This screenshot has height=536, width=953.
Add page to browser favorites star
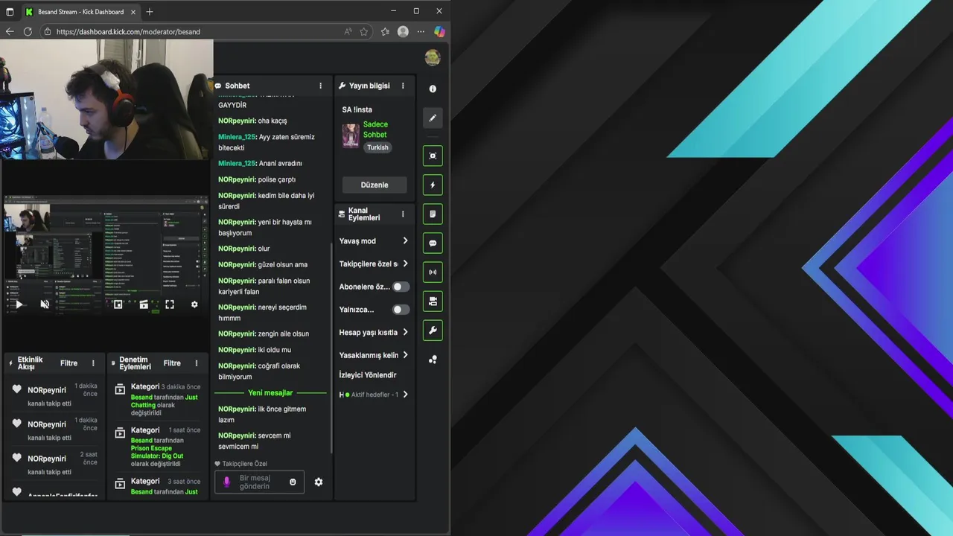[x=364, y=32]
